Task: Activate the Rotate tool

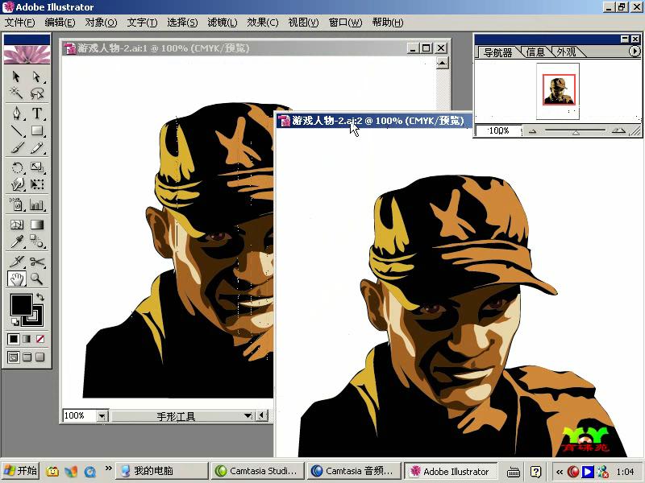Action: tap(16, 167)
